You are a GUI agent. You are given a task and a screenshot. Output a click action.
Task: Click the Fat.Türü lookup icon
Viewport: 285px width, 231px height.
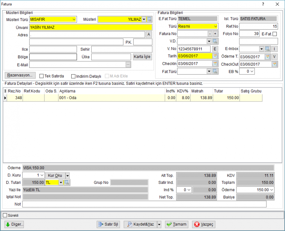[x=215, y=71]
